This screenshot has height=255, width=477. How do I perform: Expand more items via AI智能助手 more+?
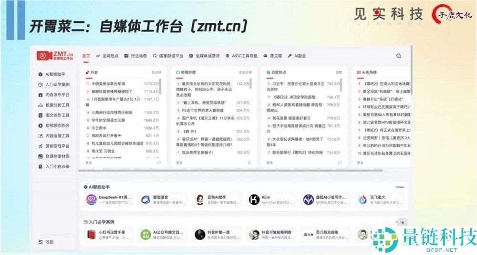(x=400, y=187)
